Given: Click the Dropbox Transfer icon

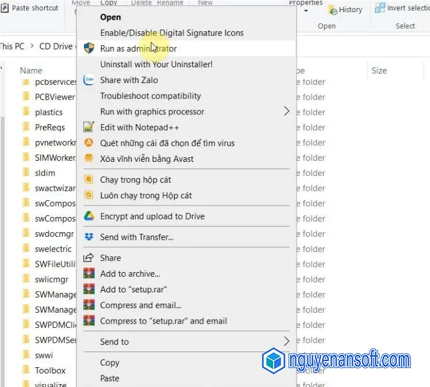Looking at the screenshot, I should coord(89,237).
